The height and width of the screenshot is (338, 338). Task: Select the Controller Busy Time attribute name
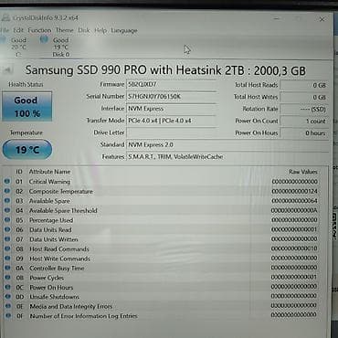[x=57, y=269]
